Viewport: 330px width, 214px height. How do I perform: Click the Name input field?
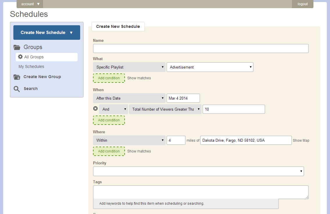pos(201,48)
